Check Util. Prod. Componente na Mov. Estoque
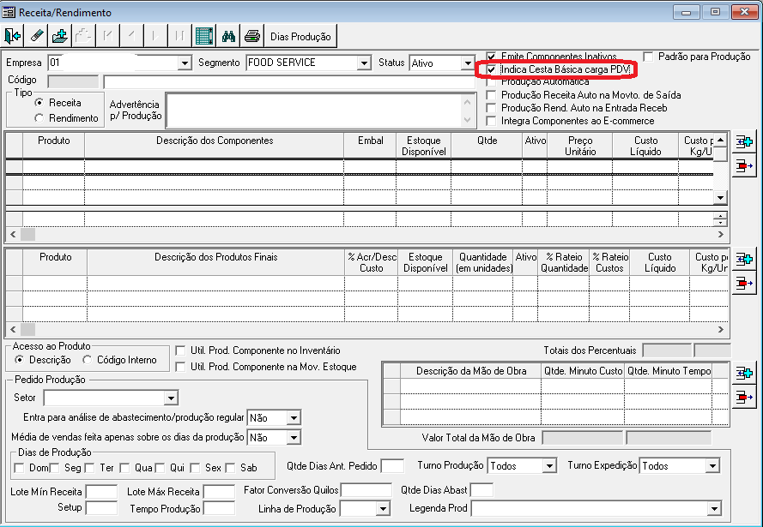The height and width of the screenshot is (527, 763). [x=180, y=367]
